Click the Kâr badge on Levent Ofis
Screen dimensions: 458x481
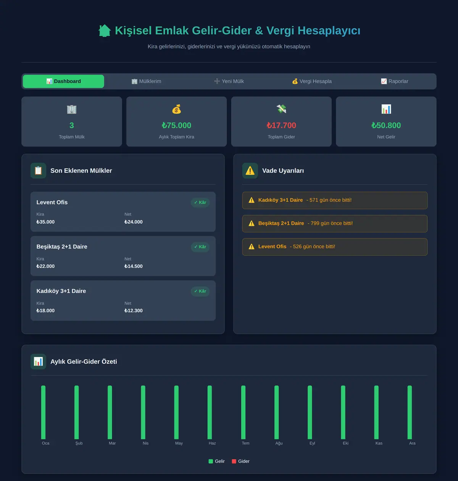pos(200,203)
